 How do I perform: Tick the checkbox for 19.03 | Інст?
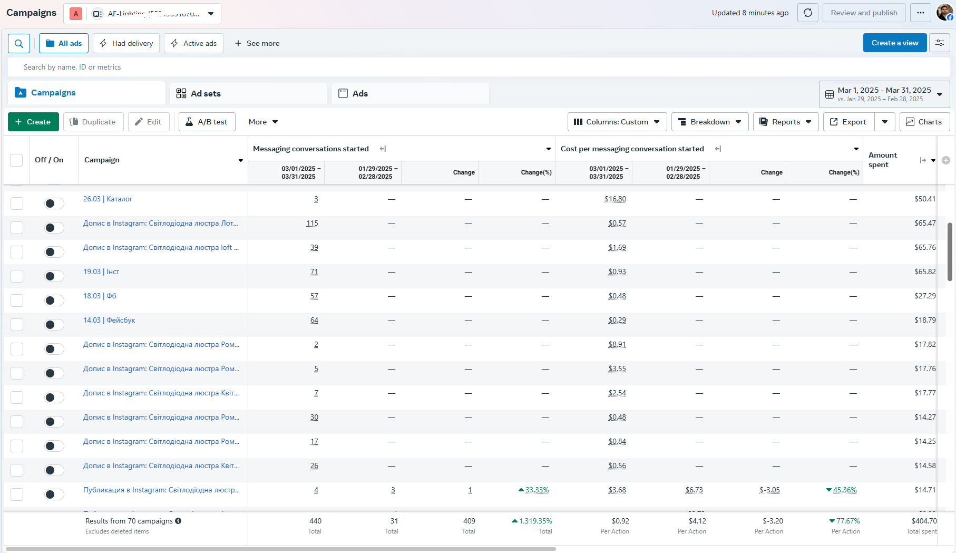(x=17, y=276)
